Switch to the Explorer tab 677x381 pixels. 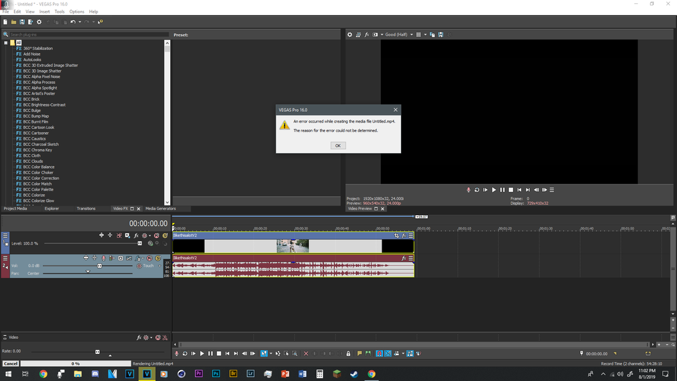point(52,209)
